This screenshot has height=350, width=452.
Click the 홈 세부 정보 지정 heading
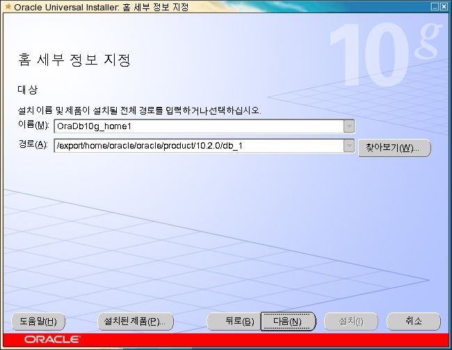[x=74, y=60]
